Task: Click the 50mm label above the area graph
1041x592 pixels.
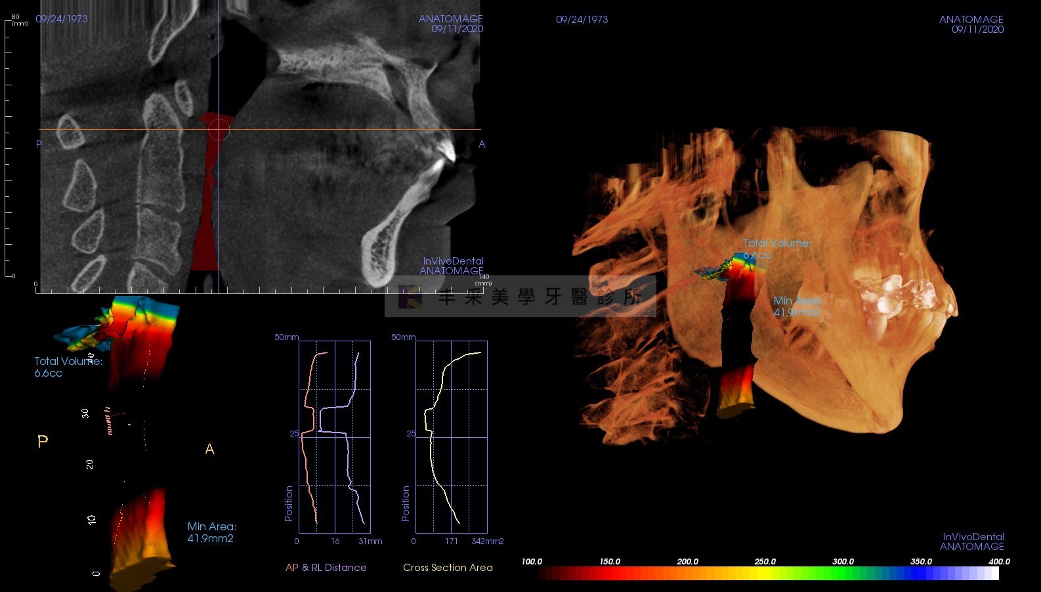Action: click(x=403, y=337)
